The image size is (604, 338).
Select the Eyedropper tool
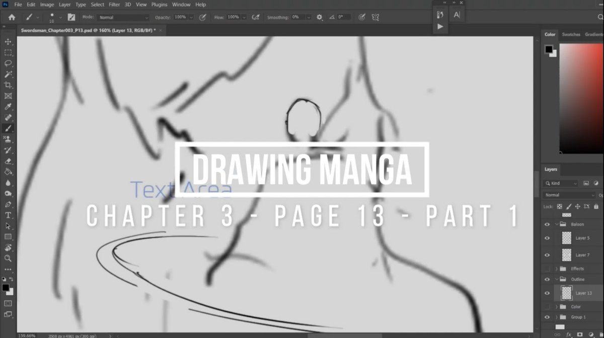click(8, 106)
